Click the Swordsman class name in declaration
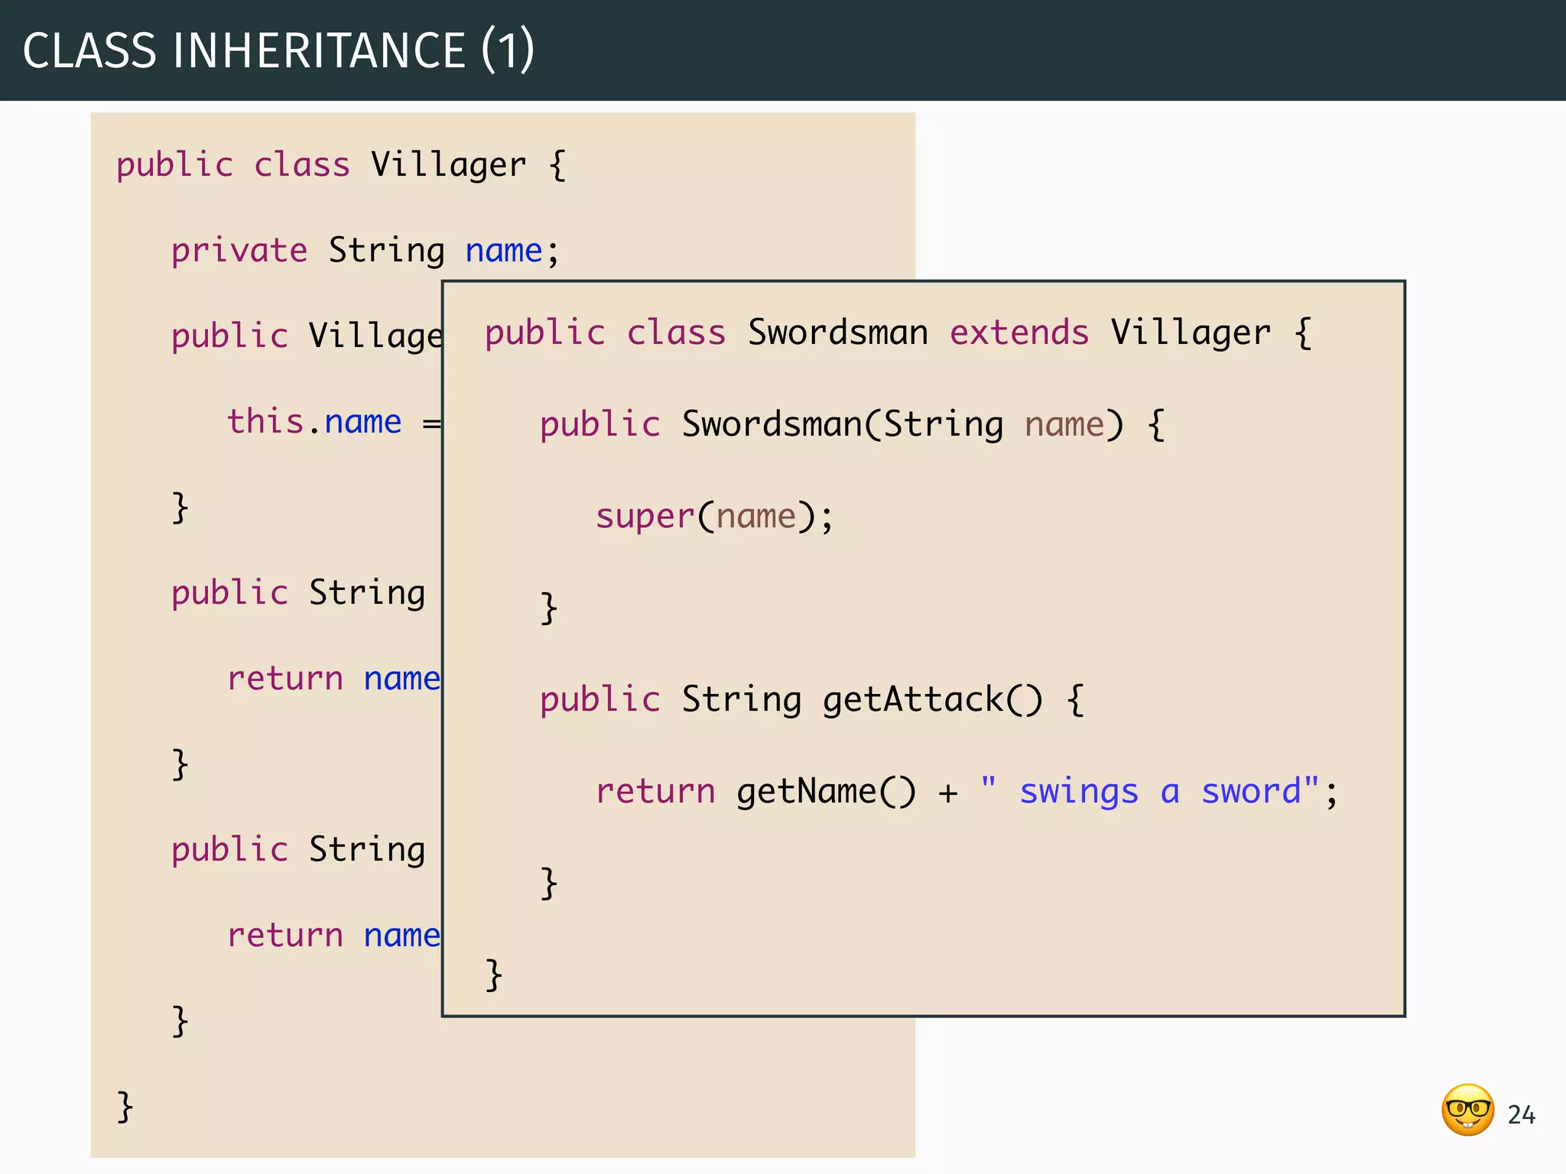 click(x=837, y=333)
